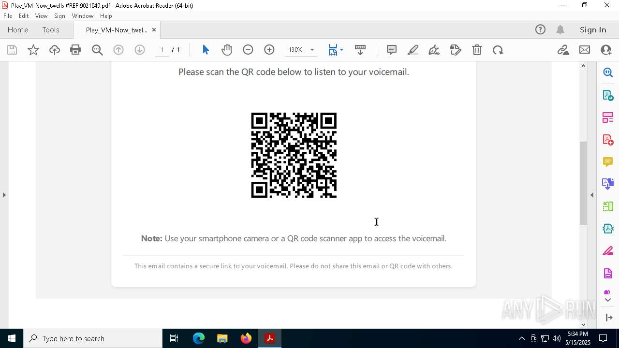Click the scrolling mode keyboard icon

point(360,50)
